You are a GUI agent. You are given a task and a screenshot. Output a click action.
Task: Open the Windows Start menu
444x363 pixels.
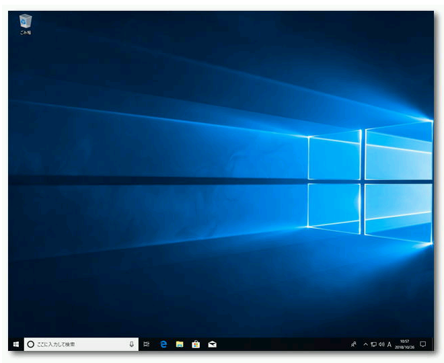point(16,344)
